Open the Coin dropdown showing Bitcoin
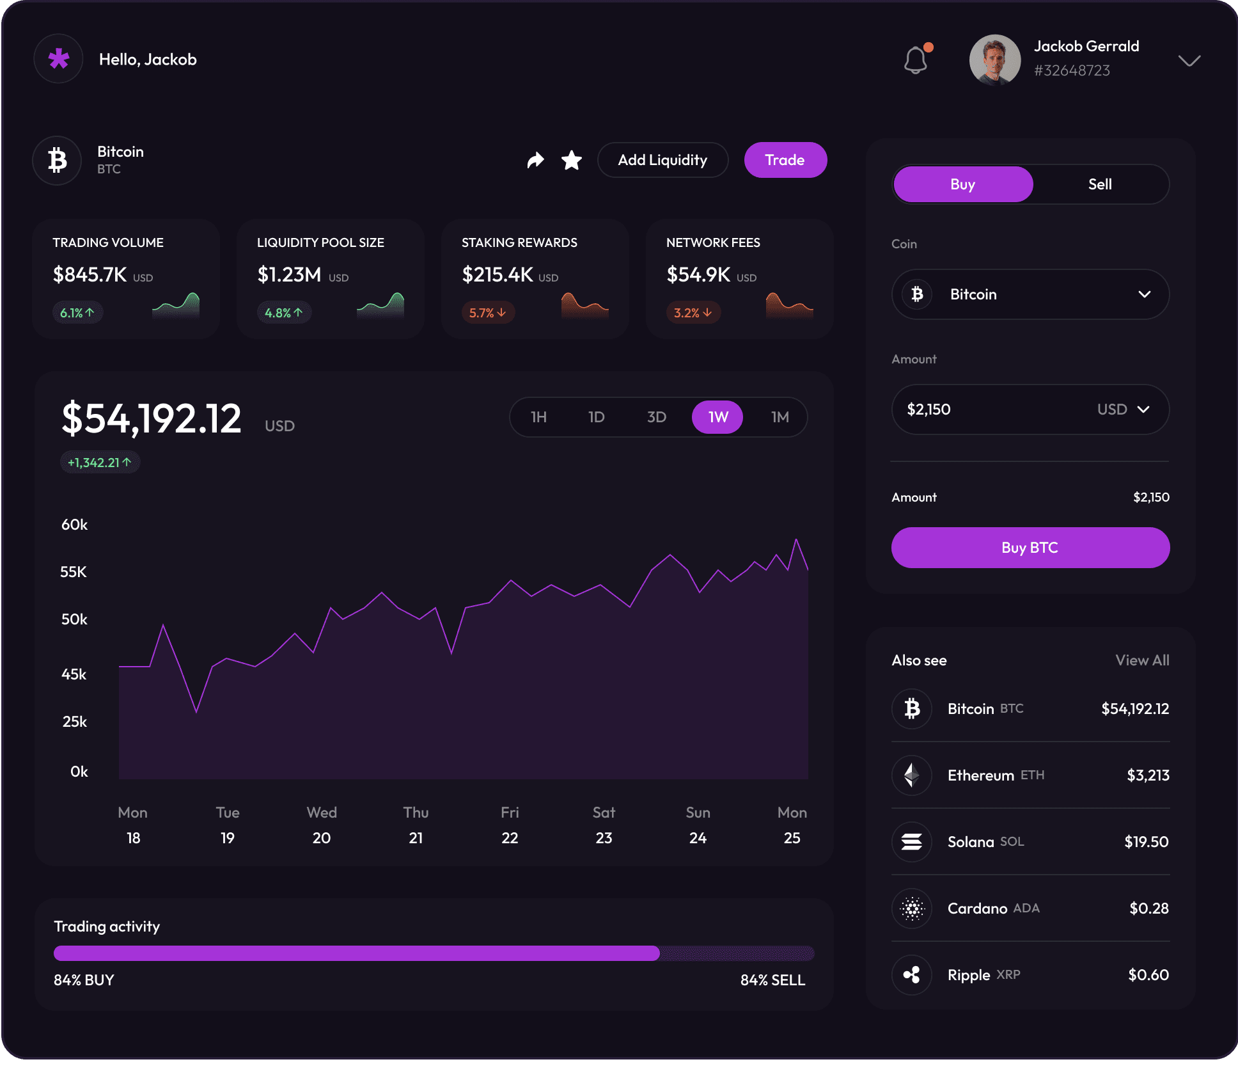This screenshot has width=1238, height=1071. click(x=1030, y=294)
